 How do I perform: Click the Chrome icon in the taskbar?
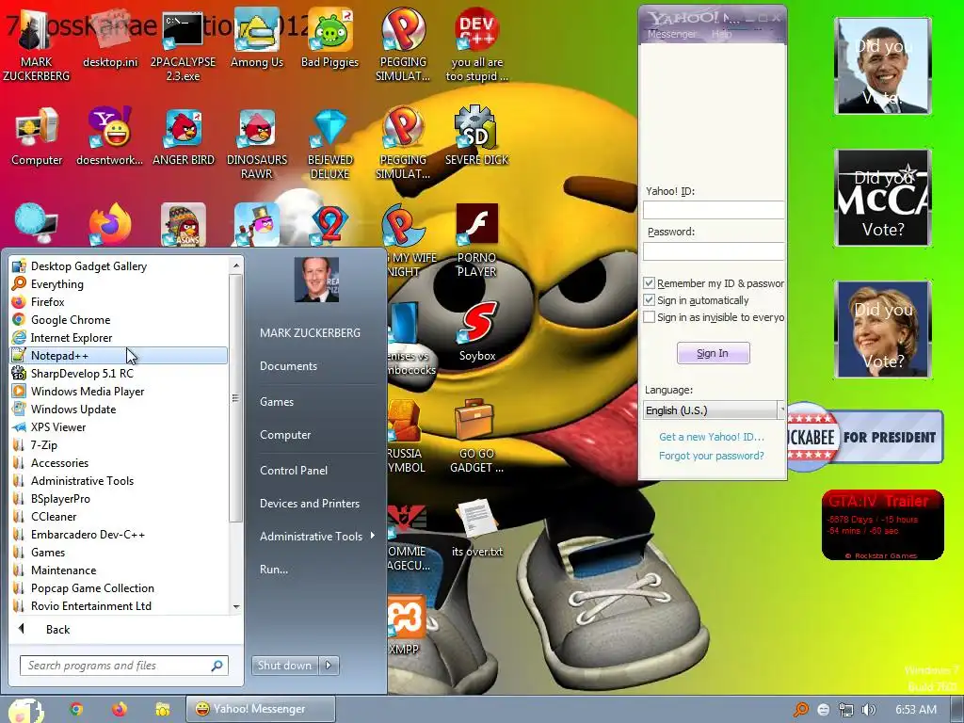(x=76, y=709)
